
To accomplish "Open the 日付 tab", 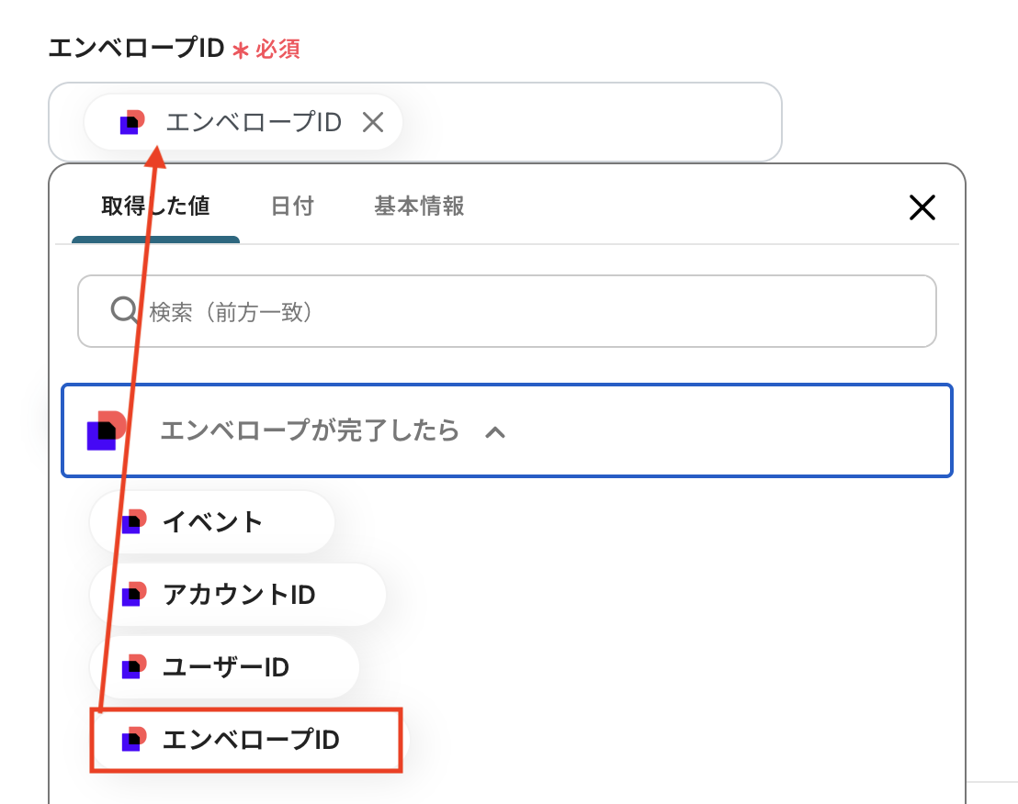I will click(x=292, y=207).
